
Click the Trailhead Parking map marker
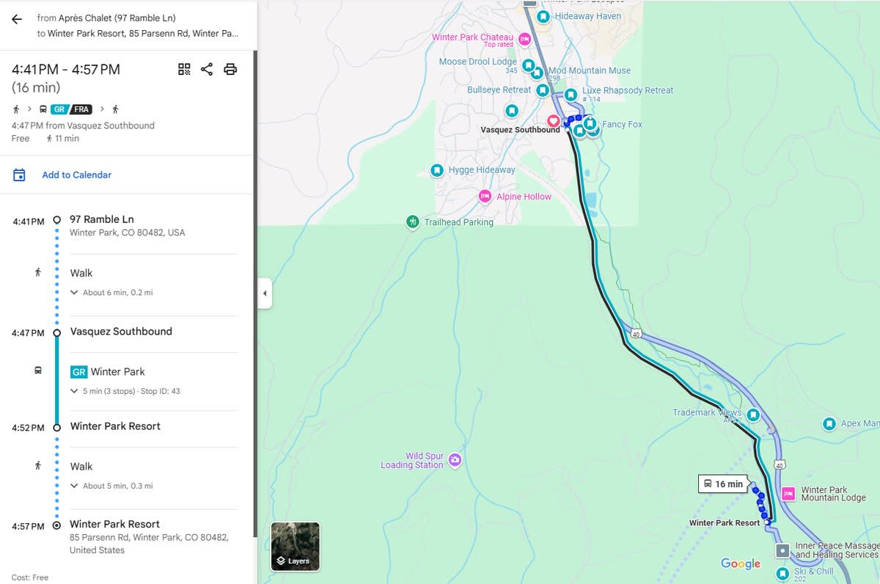tap(413, 222)
